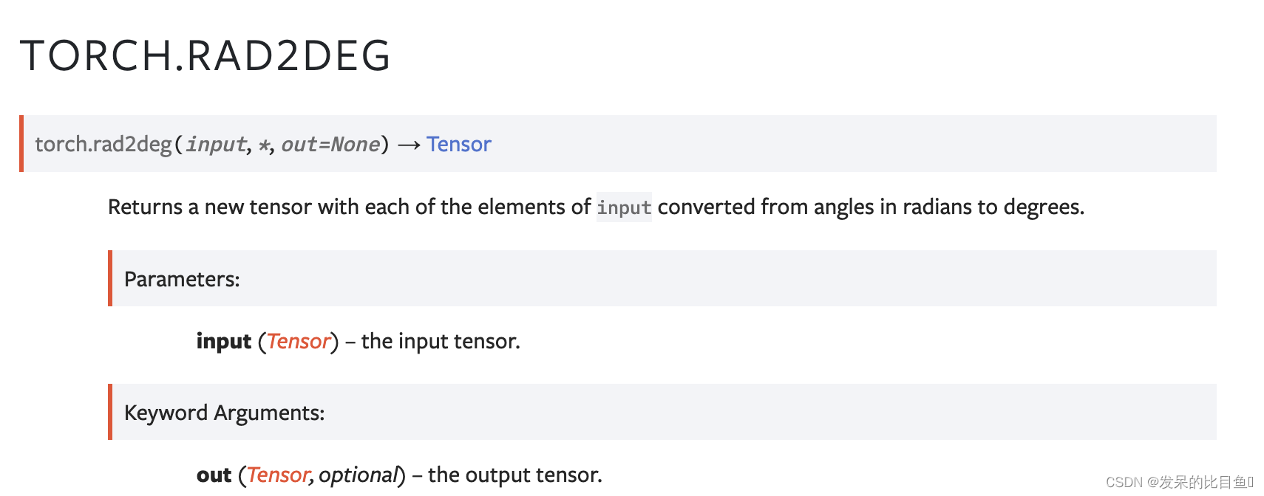This screenshot has height=496, width=1264.
Task: Click the Tensor return type link
Action: click(x=458, y=144)
